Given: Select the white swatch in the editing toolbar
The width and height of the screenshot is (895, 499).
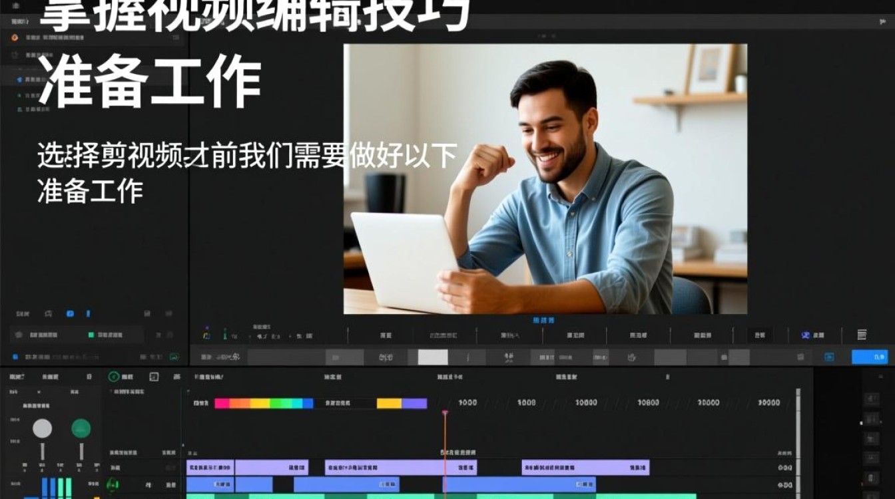Looking at the screenshot, I should tap(433, 357).
